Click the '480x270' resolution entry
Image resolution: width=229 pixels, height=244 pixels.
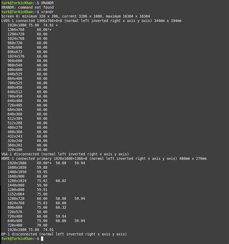click(x=15, y=128)
